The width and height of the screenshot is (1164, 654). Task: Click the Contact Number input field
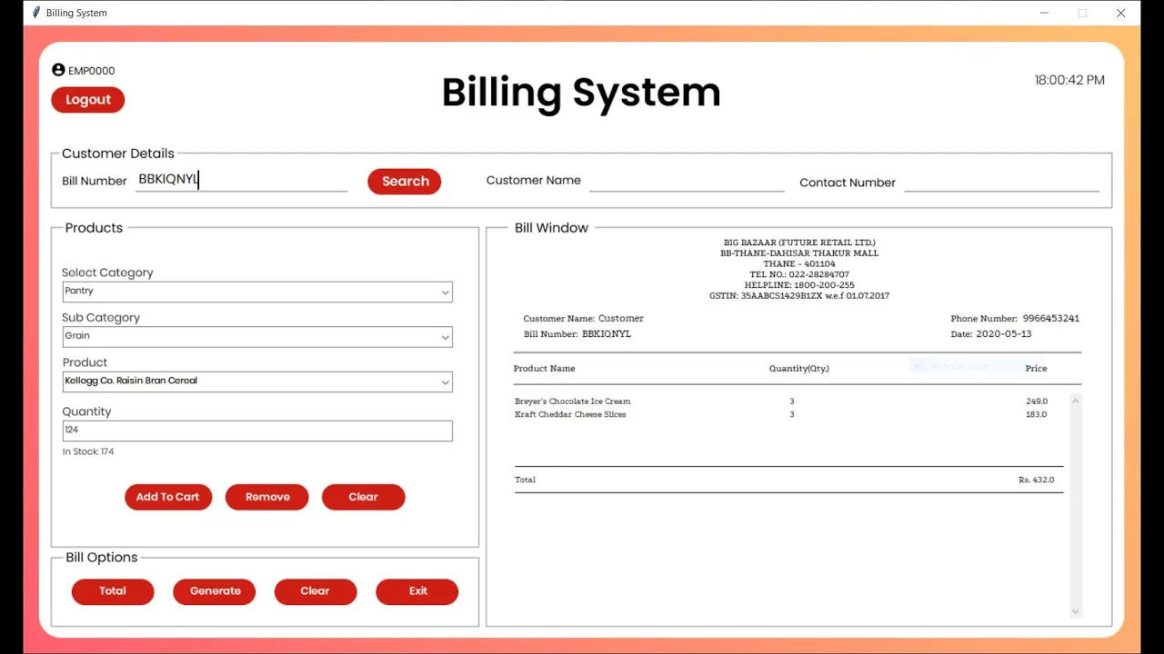pyautogui.click(x=1001, y=181)
